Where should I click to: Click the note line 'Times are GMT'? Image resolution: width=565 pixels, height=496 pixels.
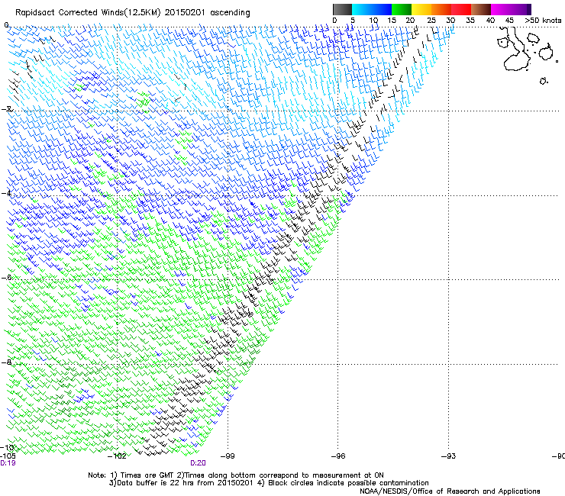point(147,475)
